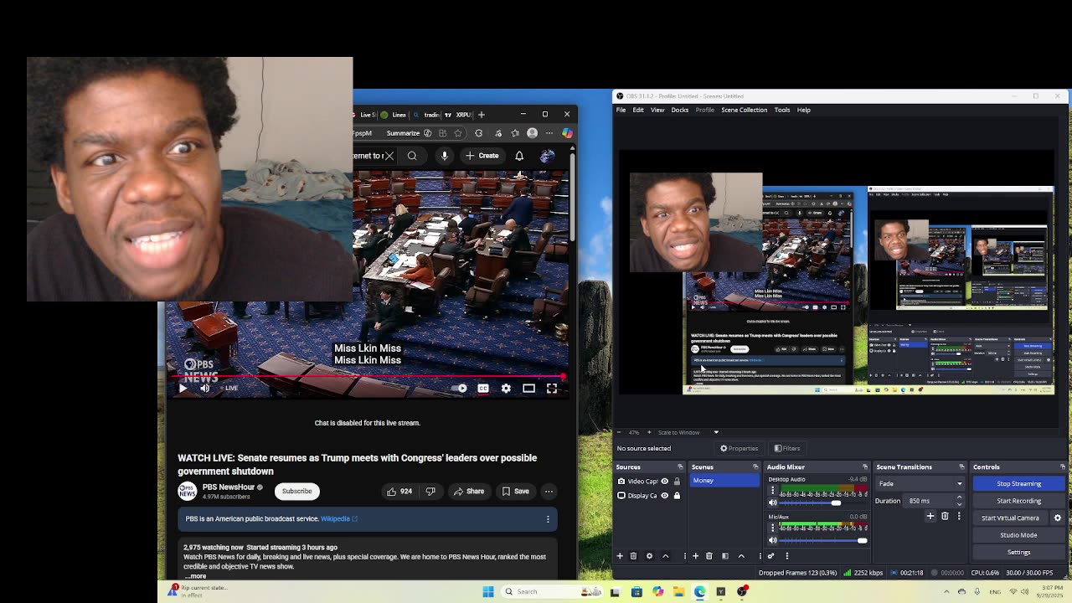Open more actions menu beside Save
Viewport: 1072px width, 603px height.
click(x=549, y=492)
